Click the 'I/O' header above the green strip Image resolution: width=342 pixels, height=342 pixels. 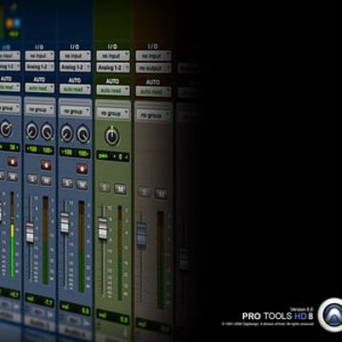(x=112, y=47)
